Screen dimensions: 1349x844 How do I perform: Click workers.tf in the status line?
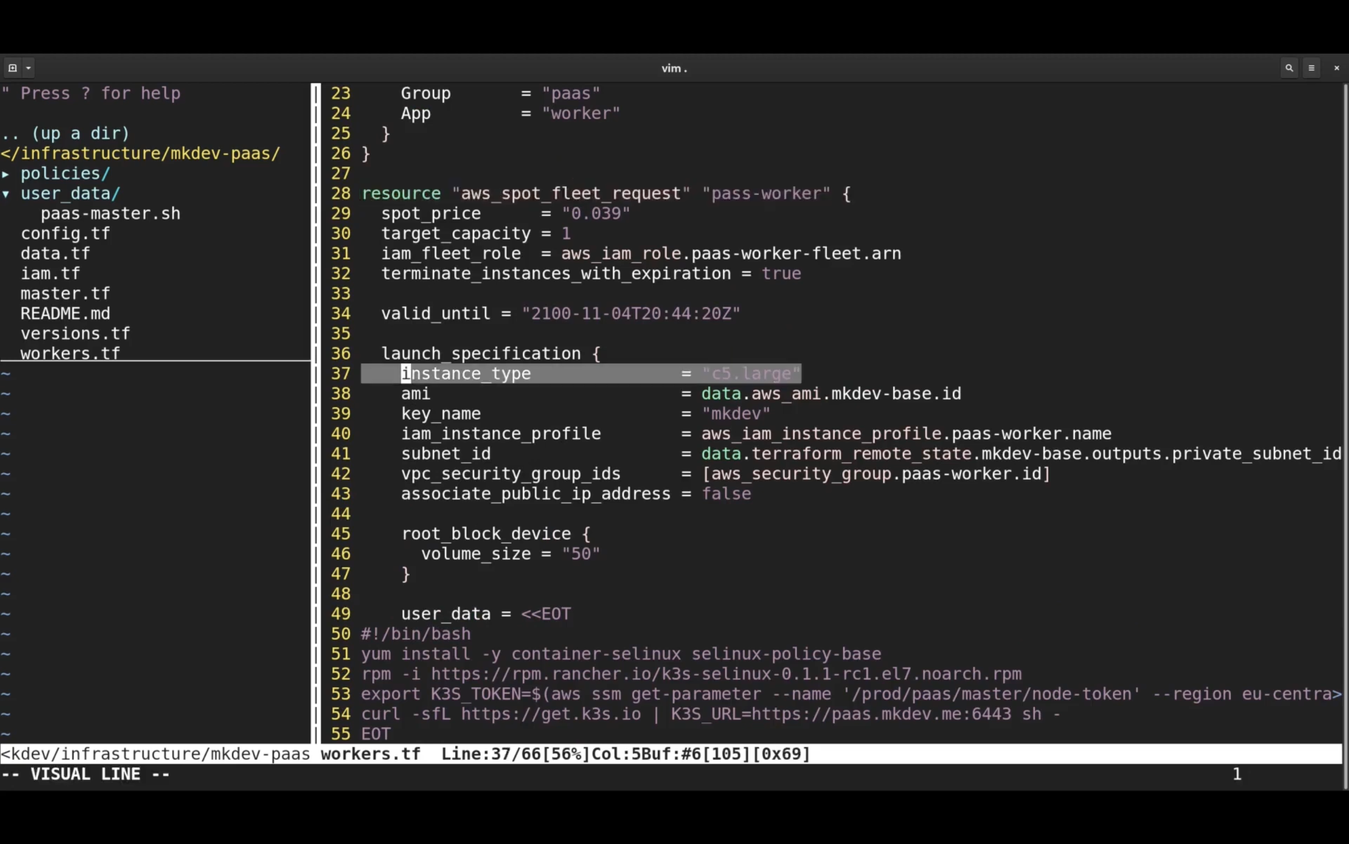tap(371, 754)
